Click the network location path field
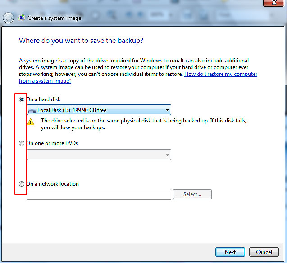Viewport: 287px width, 263px height. 99,194
